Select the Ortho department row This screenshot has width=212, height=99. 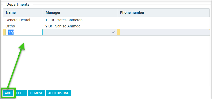click(106, 26)
